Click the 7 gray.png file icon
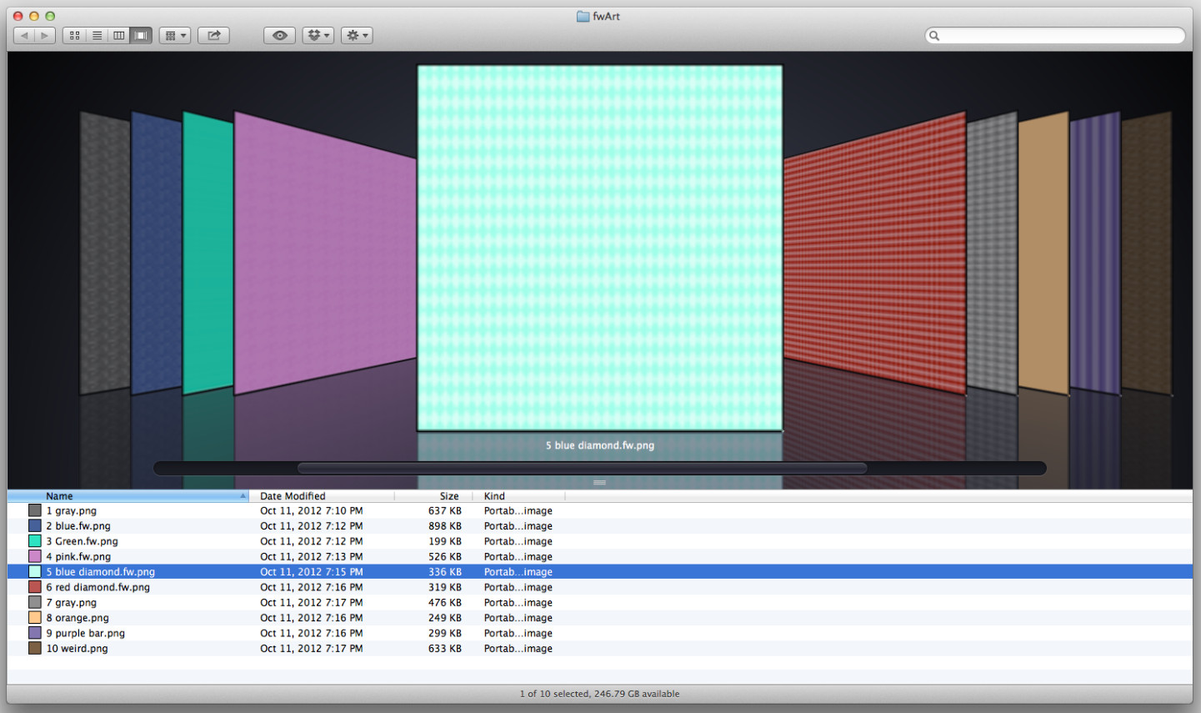1201x713 pixels. 35,602
